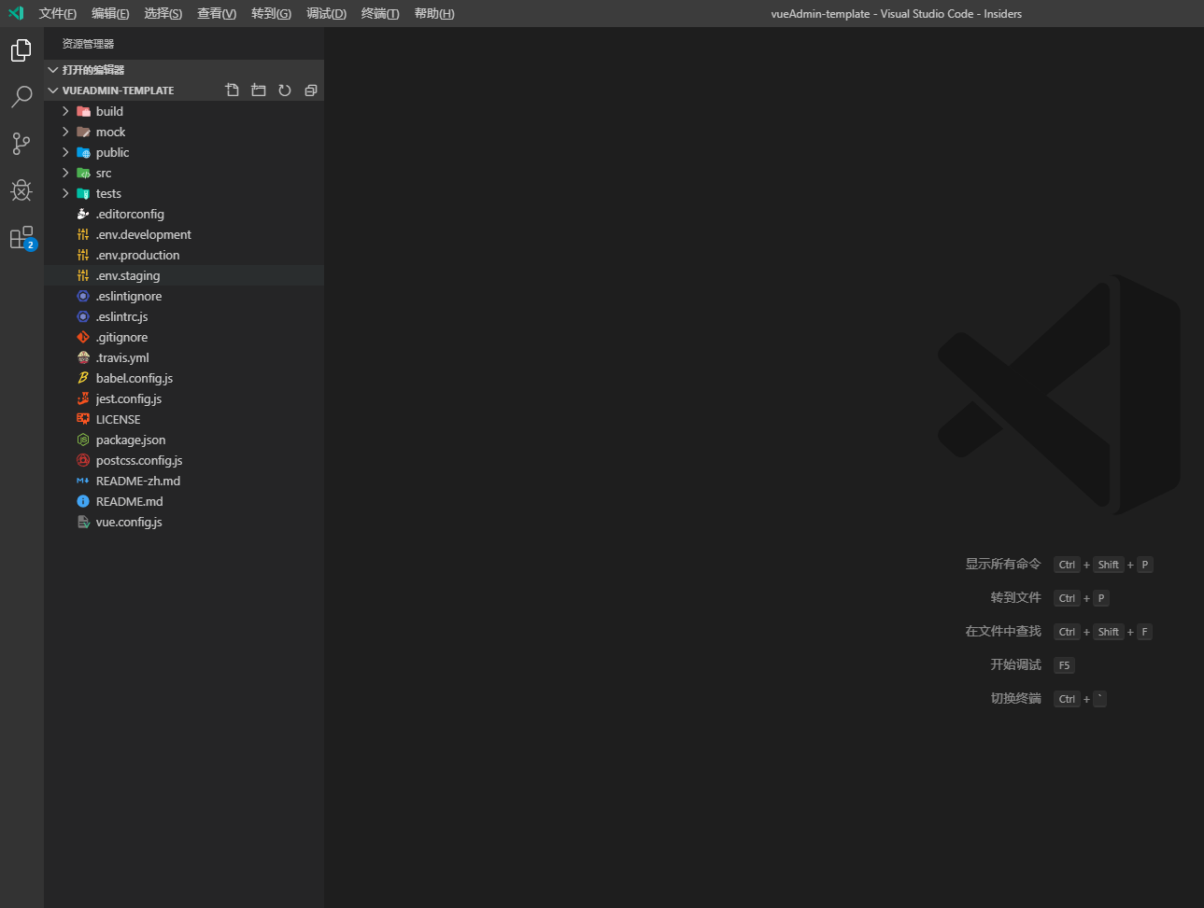Screen dimensions: 1204x908
Task: Open the 选择(S) menu
Action: coord(163,13)
